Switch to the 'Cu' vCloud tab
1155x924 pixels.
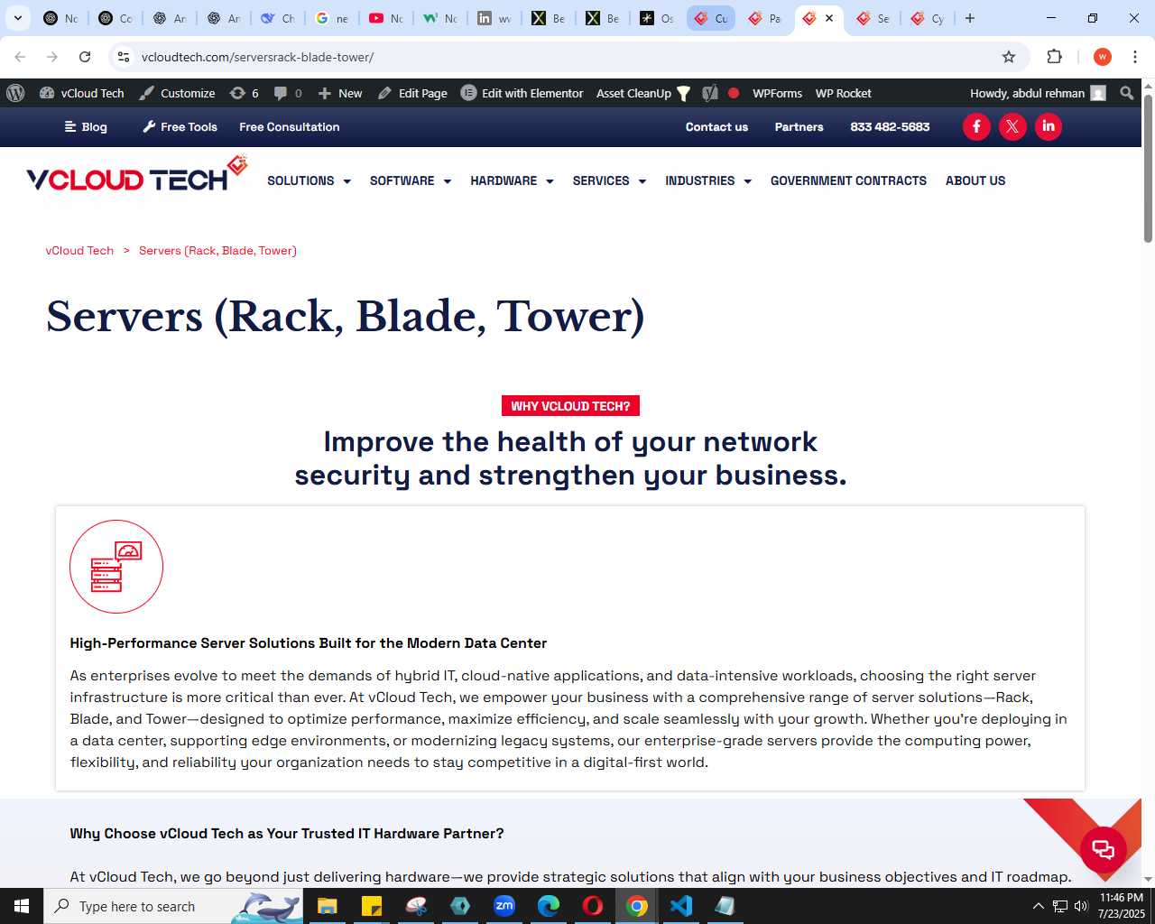tap(711, 18)
